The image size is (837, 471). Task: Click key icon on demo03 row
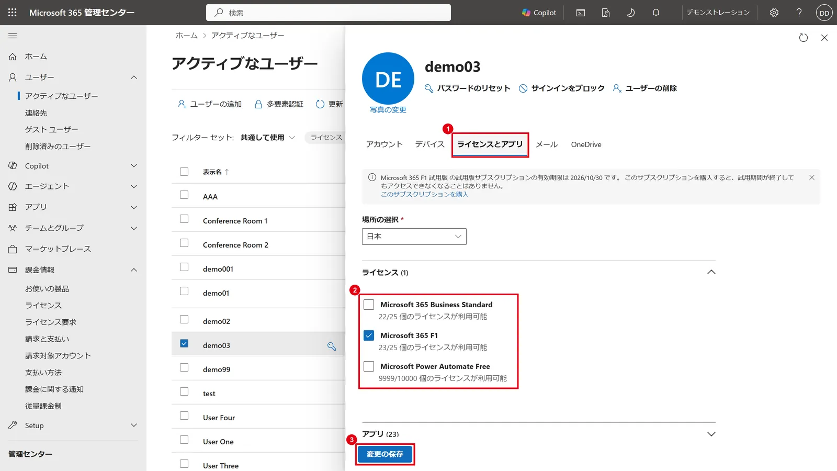332,346
